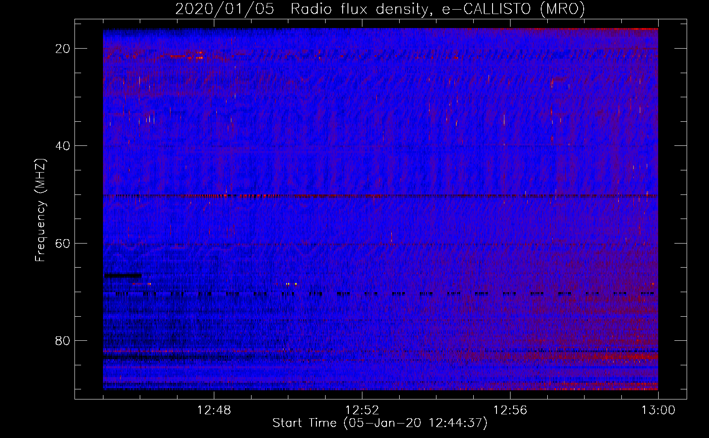Click the horizontal interference band near 50 MHz
The width and height of the screenshot is (709, 438).
380,196
